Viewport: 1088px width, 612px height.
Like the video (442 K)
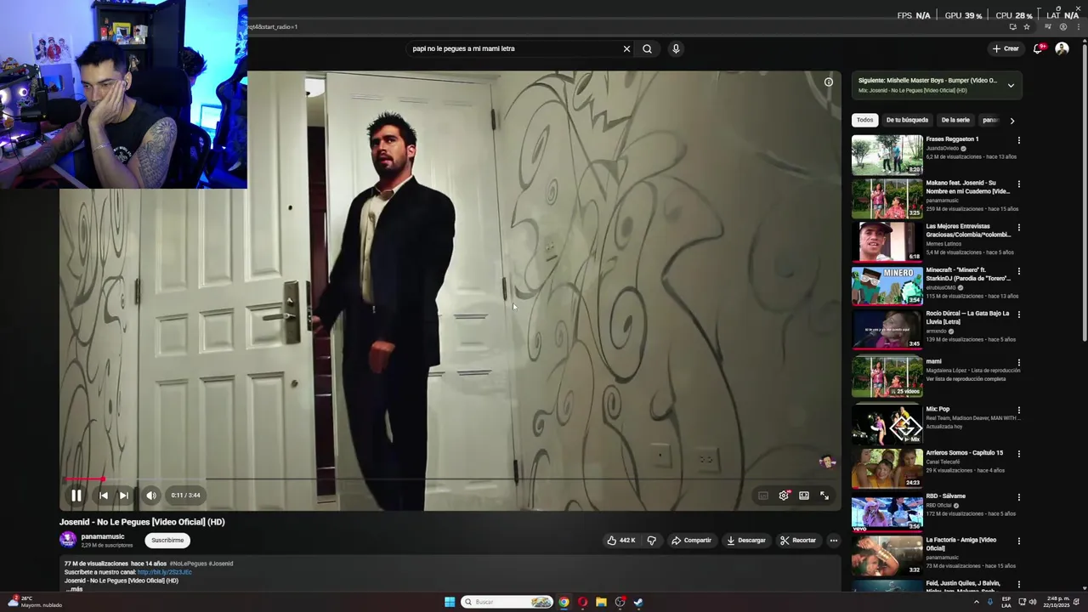click(620, 541)
